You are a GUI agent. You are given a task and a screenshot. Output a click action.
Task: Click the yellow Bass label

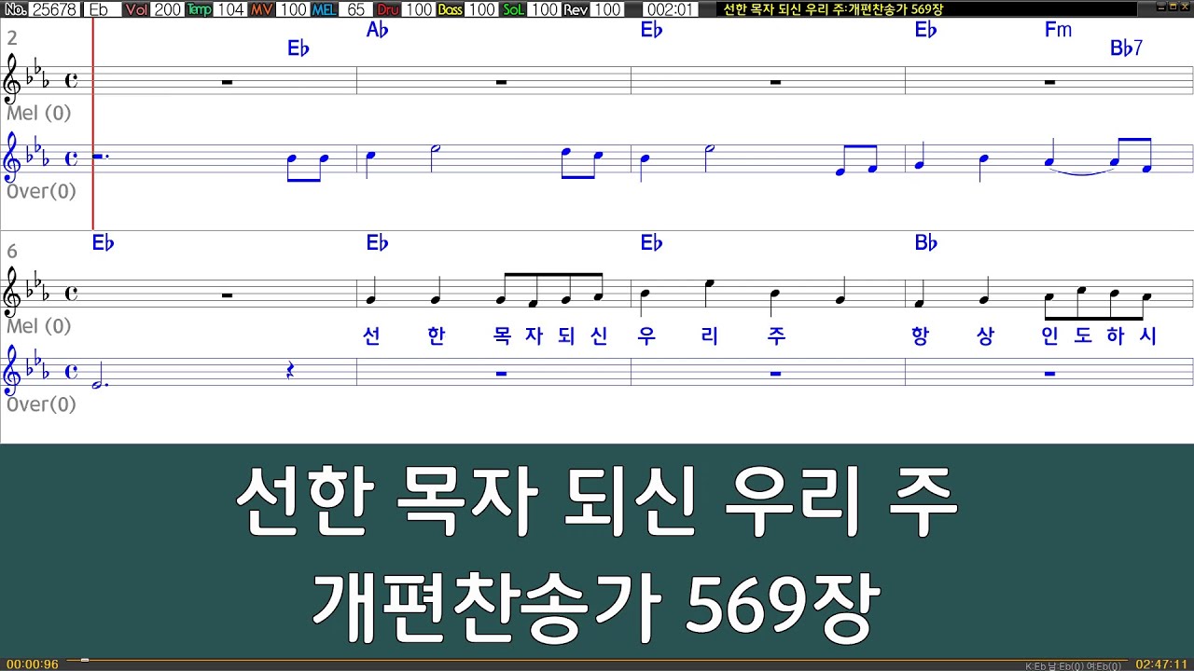tap(450, 9)
